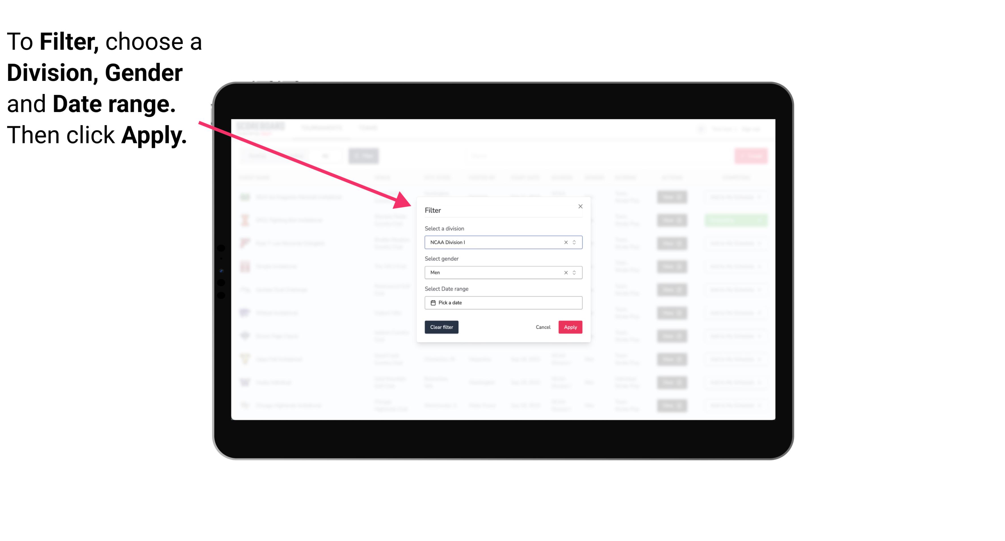Screen dimensions: 1005x541
Task: Click the clear/remove icon next to Men
Action: pos(565,272)
